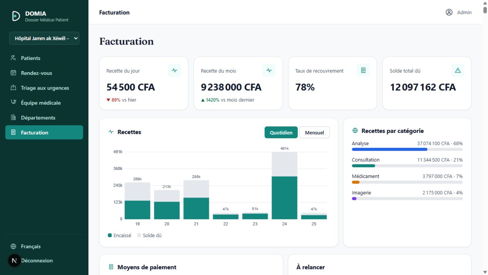488x275 pixels.
Task: Click the Solde dû legend entry
Action: coord(149,235)
